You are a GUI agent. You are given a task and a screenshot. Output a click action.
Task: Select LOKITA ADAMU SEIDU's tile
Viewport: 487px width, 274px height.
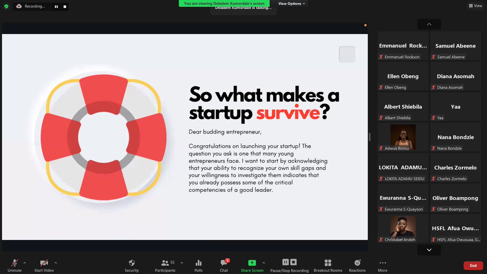pos(403,168)
